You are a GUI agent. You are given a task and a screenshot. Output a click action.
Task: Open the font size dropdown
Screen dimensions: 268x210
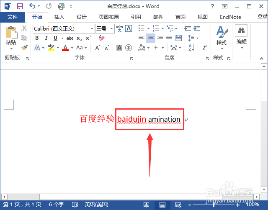pyautogui.click(x=112, y=28)
